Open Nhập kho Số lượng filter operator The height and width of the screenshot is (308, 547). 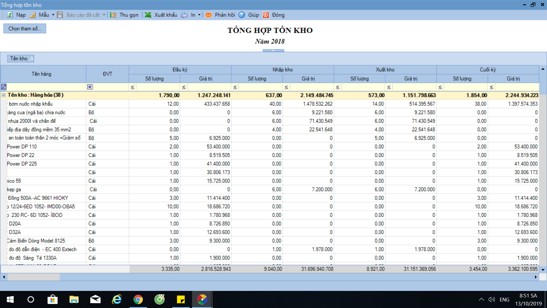[235, 87]
